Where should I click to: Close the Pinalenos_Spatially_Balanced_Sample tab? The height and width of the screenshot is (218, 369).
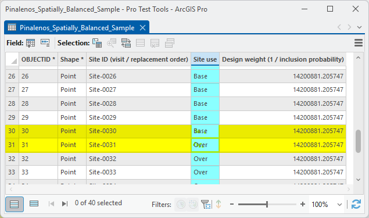point(142,28)
